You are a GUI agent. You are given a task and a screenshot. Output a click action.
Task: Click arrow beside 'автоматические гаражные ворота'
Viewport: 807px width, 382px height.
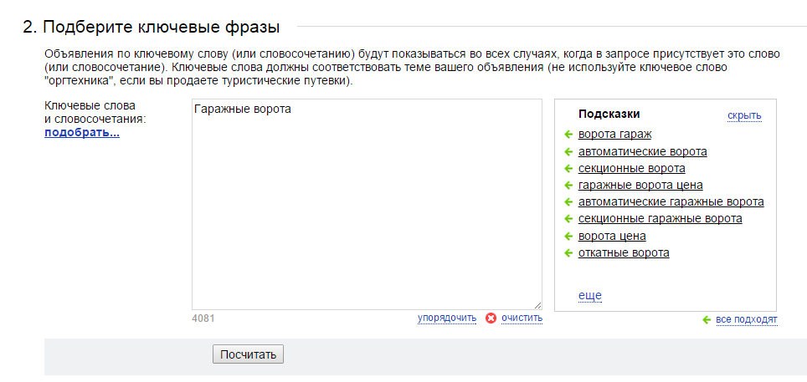[568, 201]
